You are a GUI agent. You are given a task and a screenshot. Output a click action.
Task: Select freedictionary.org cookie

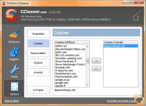coord(65,74)
